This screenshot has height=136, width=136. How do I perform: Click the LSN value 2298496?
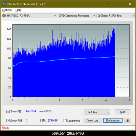[52, 121]
